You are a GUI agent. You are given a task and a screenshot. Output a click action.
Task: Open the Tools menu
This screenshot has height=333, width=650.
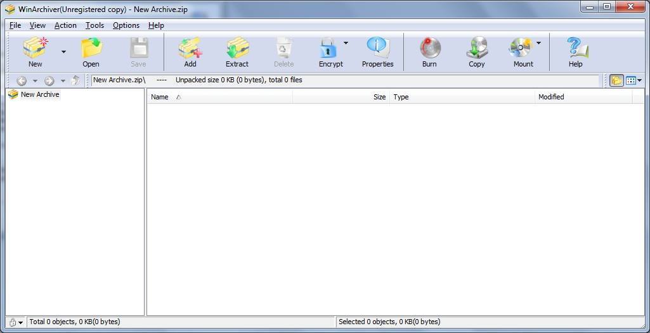click(x=94, y=25)
